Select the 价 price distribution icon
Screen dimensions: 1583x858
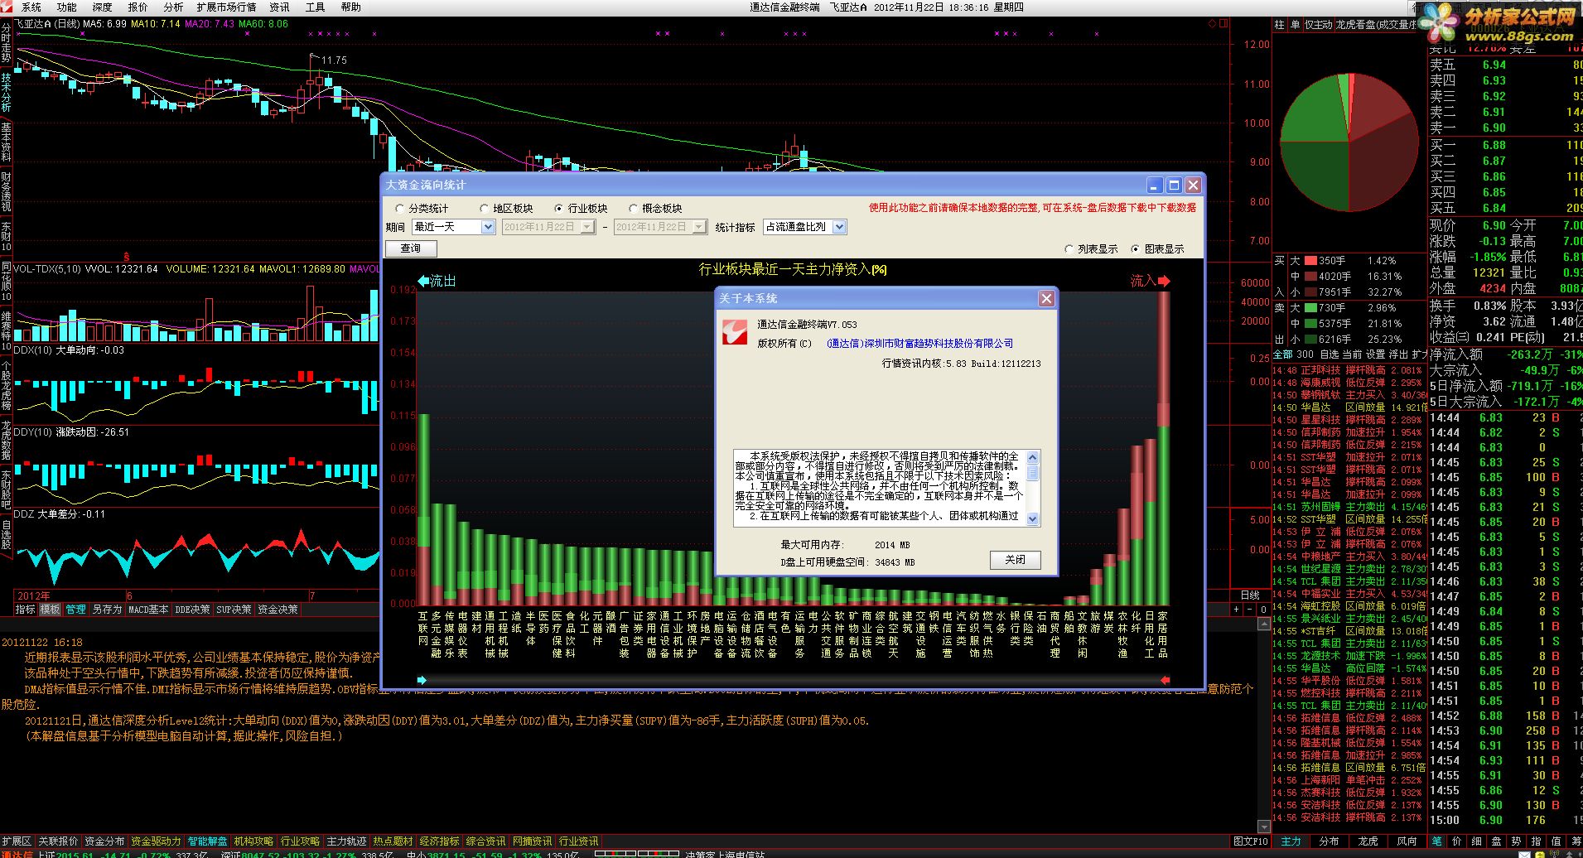click(x=1457, y=841)
